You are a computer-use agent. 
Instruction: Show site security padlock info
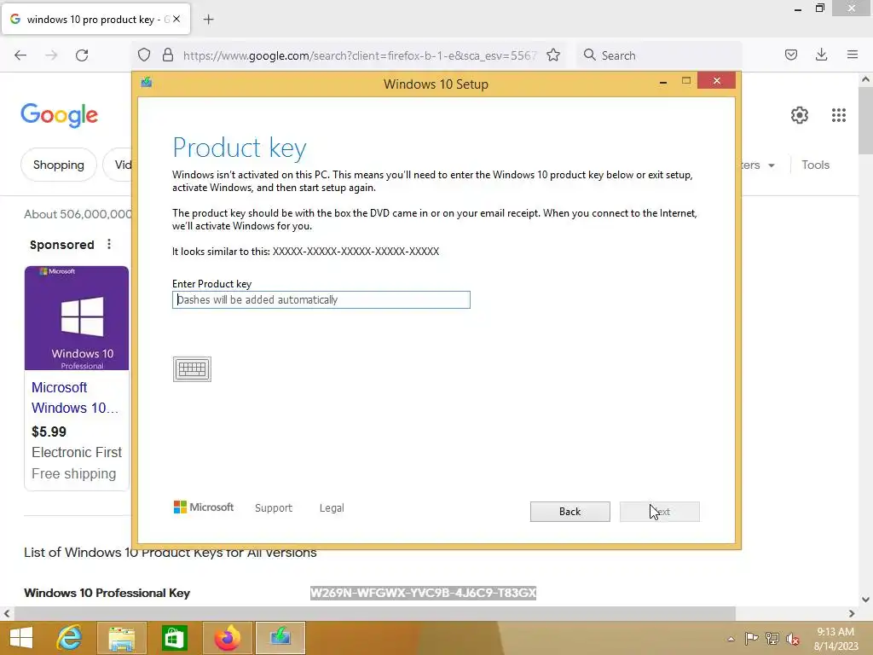click(168, 55)
